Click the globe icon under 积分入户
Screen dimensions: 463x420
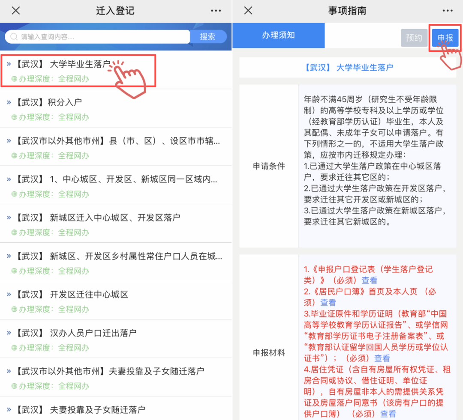click(14, 117)
